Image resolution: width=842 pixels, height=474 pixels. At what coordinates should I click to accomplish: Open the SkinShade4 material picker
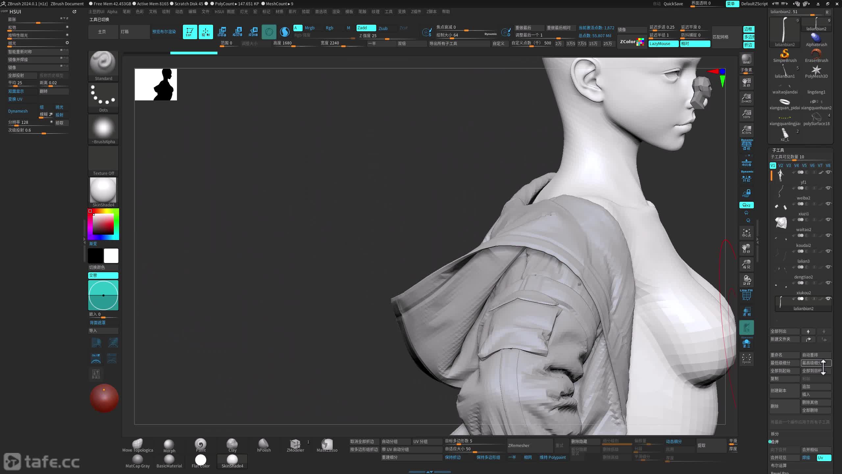coord(103,192)
